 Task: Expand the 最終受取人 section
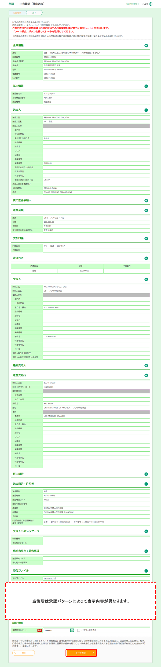tap(146, 365)
